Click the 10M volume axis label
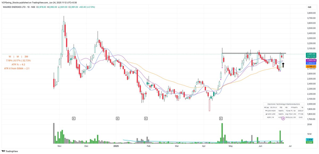Viewport: 319px width, 154px height. tap(309, 134)
